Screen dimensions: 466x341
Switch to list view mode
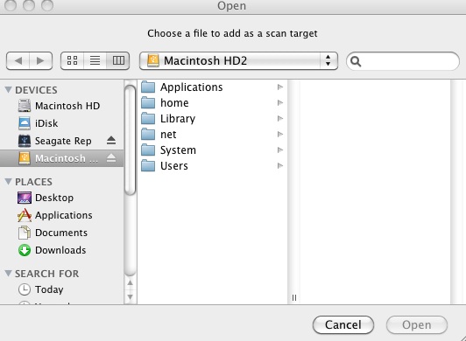point(95,61)
